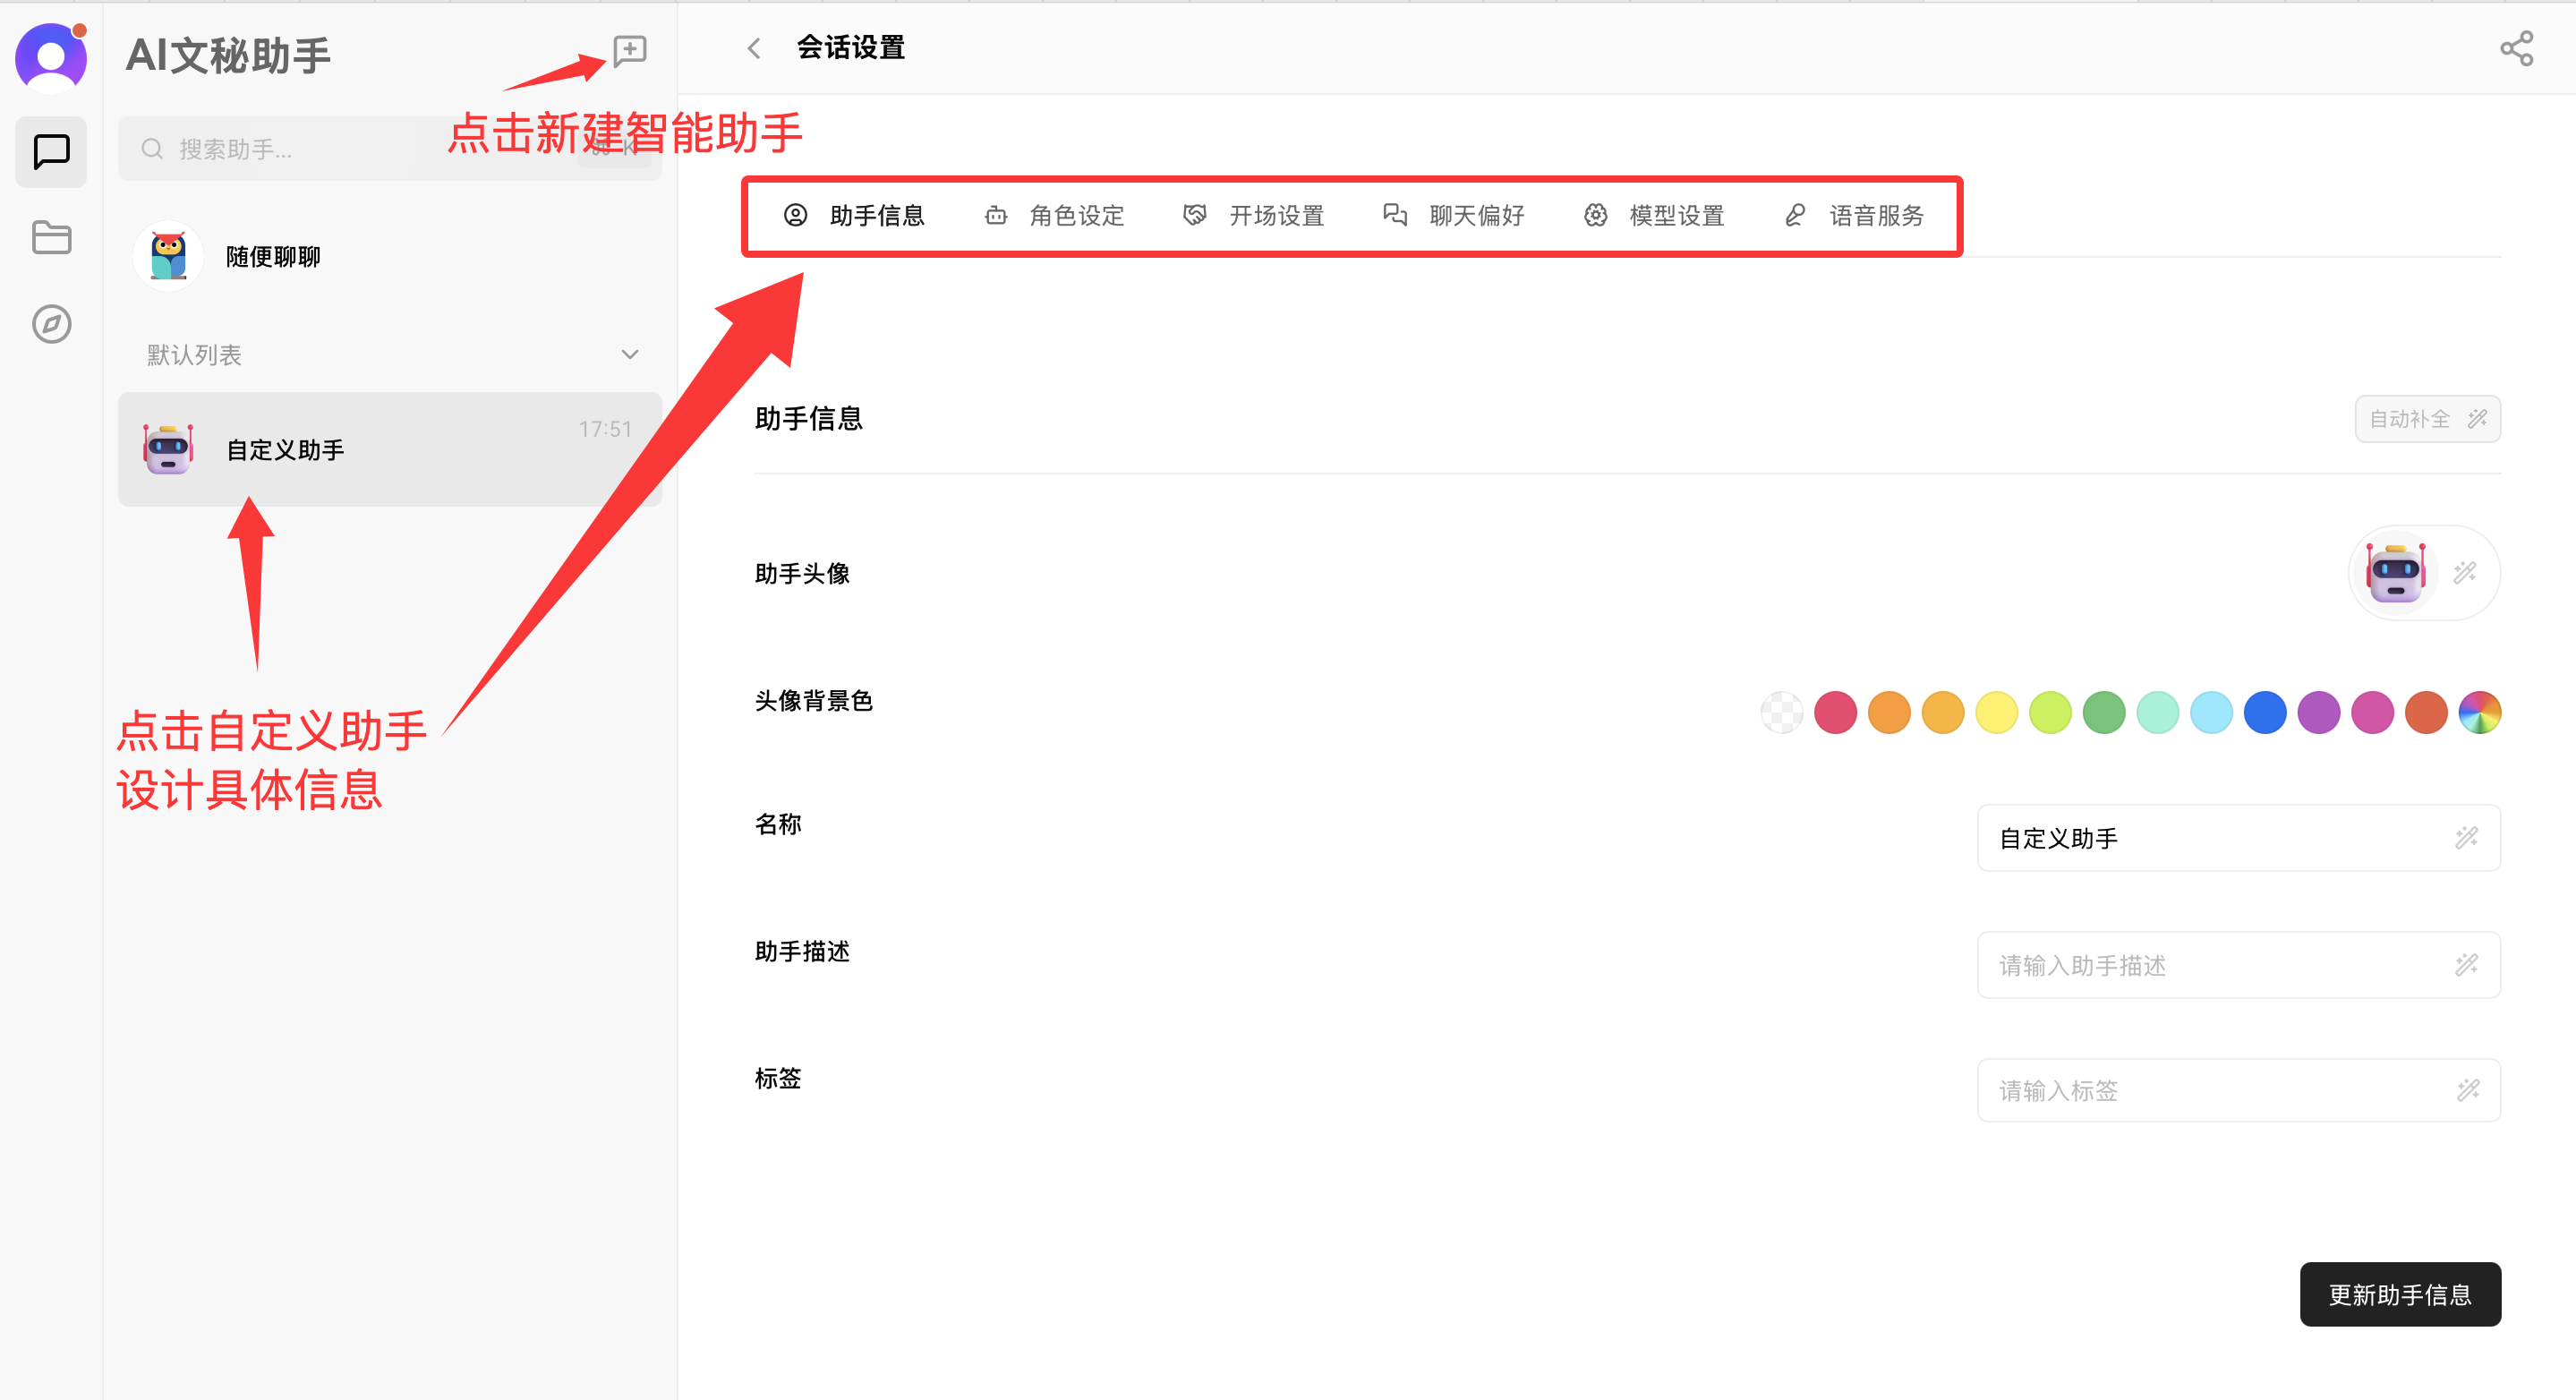
Task: Switch to the 开场设置 tab
Action: point(1254,216)
